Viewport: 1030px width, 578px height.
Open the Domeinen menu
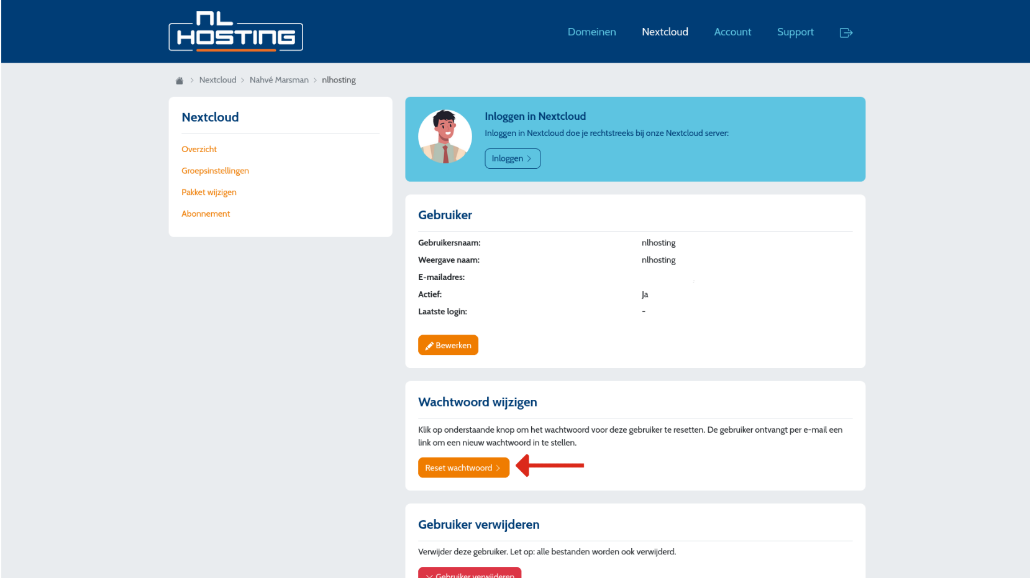click(x=591, y=32)
